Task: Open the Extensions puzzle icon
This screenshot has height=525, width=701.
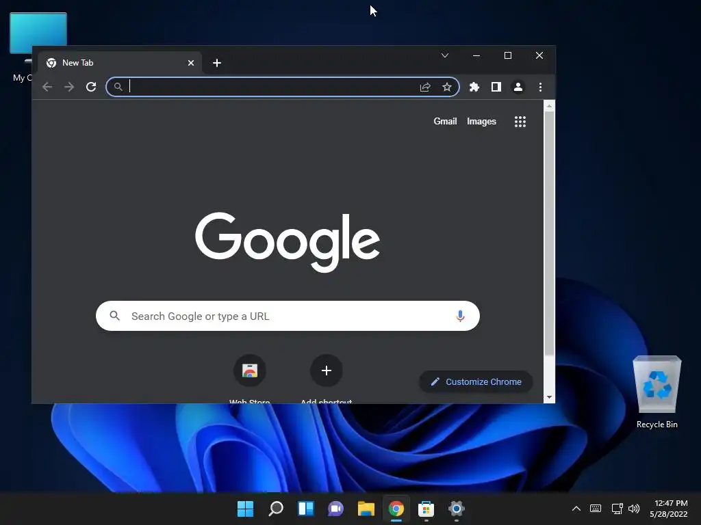Action: (x=474, y=87)
